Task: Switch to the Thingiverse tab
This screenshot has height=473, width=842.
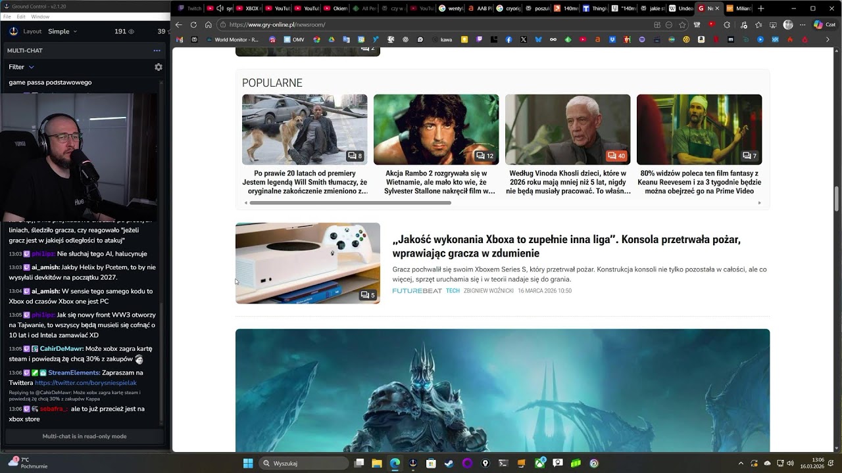Action: pos(595,9)
